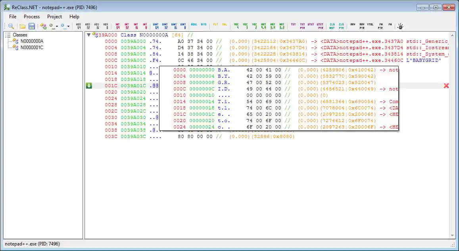Viewport: 459px width, 251px height.
Task: Open the add bytes dropdown arrow
Action: coord(57,27)
